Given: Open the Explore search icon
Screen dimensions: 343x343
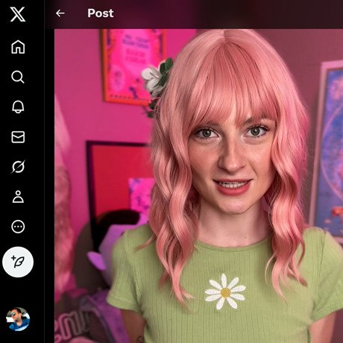Looking at the screenshot, I should 18,77.
